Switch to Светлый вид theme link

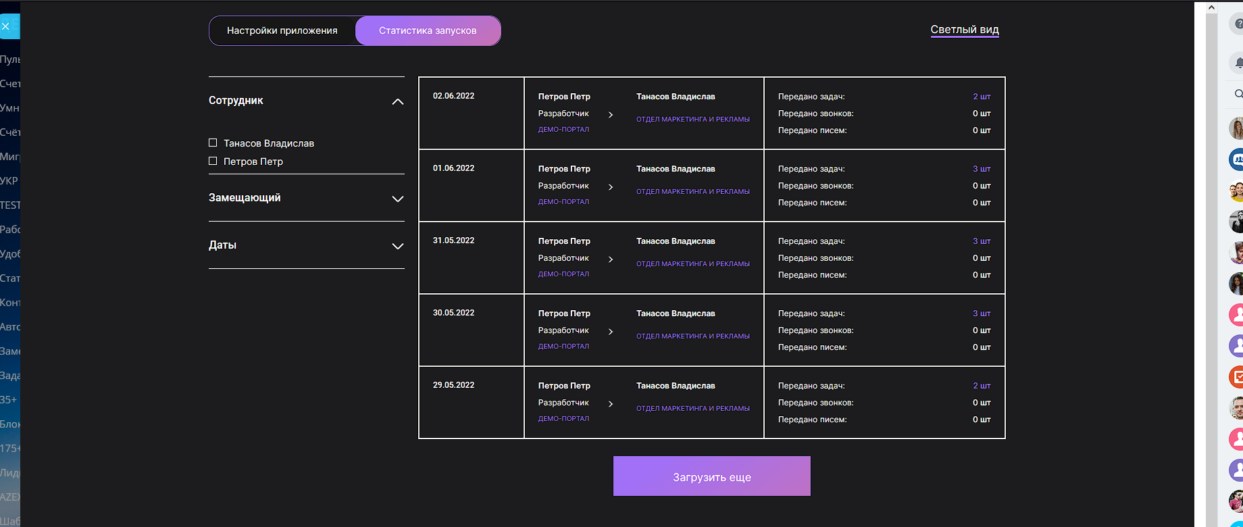pos(964,30)
